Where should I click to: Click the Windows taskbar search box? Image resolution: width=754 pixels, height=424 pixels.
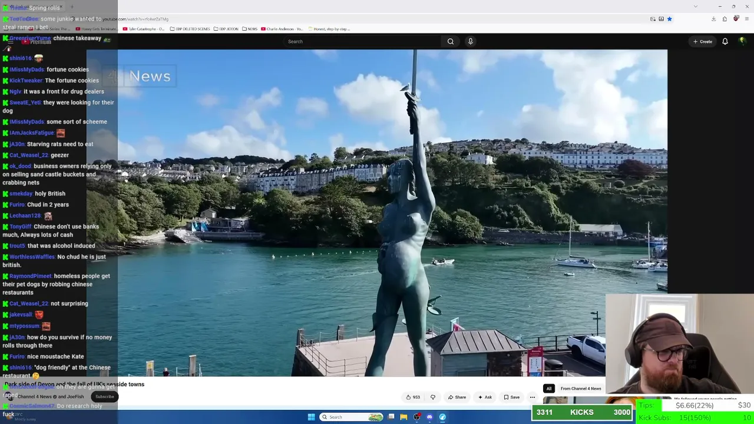352,417
